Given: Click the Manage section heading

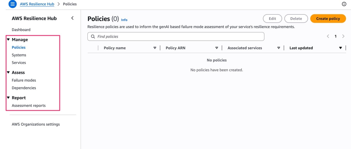Looking at the screenshot, I should tap(20, 40).
